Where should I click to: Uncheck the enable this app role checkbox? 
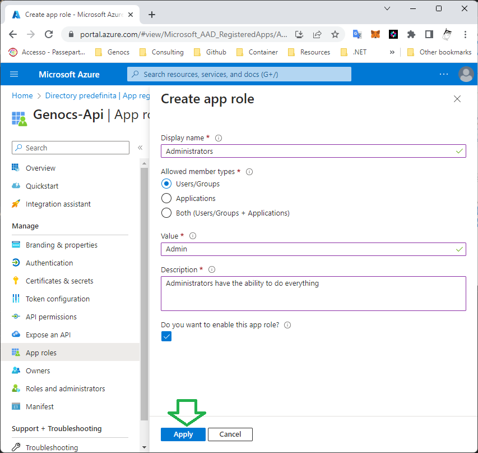coord(166,336)
